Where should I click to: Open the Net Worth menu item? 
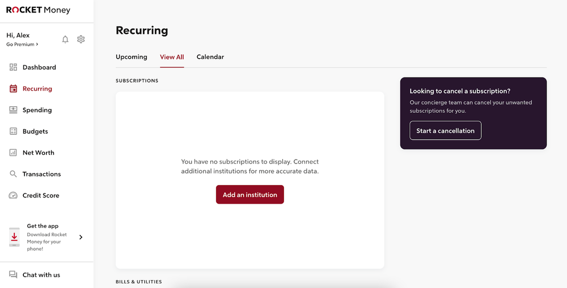[x=39, y=153]
